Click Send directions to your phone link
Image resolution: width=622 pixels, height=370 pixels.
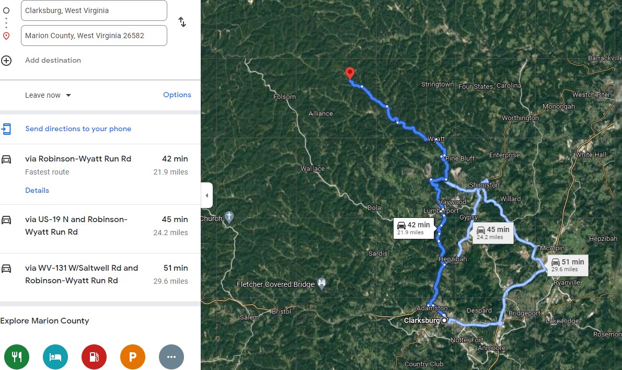[x=78, y=129]
